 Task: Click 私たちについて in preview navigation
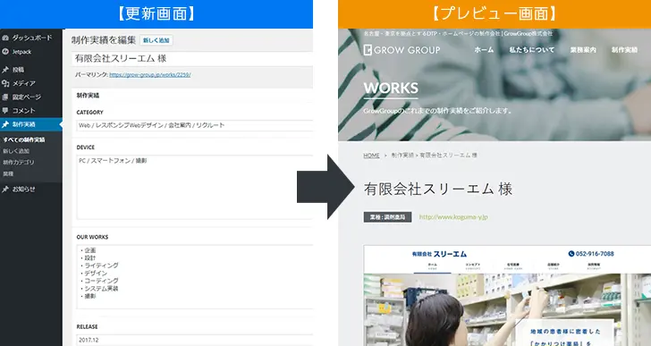(x=532, y=50)
